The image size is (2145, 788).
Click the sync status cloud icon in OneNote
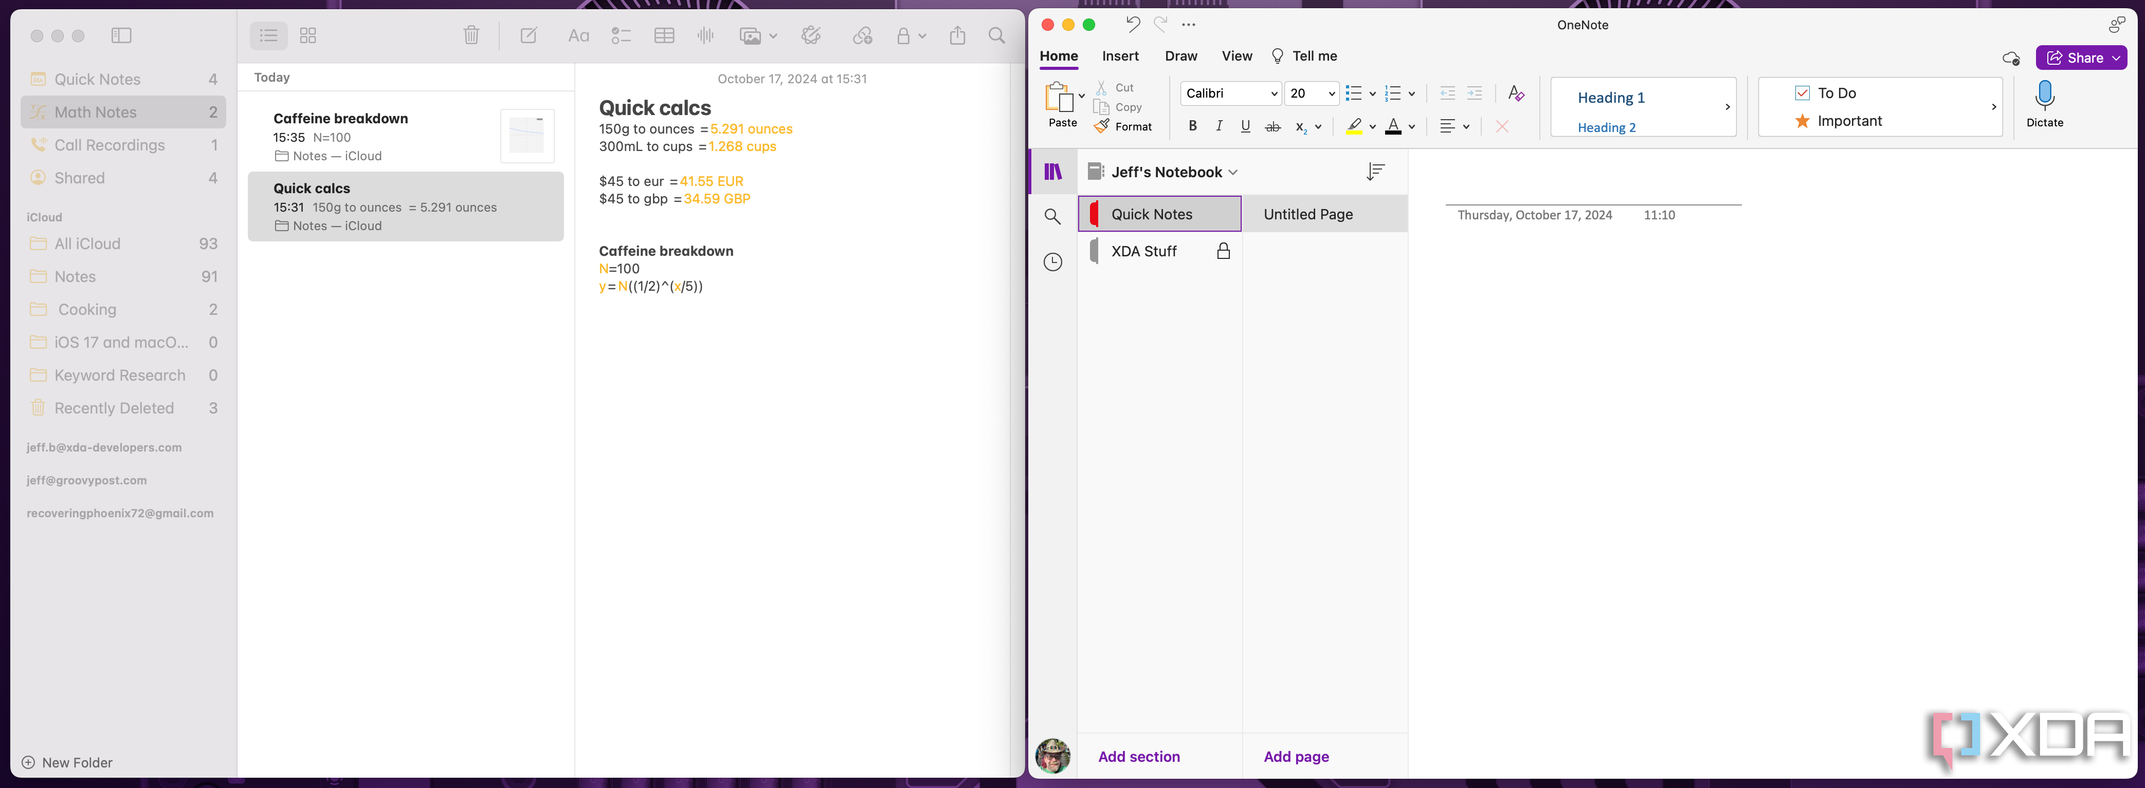2011,58
